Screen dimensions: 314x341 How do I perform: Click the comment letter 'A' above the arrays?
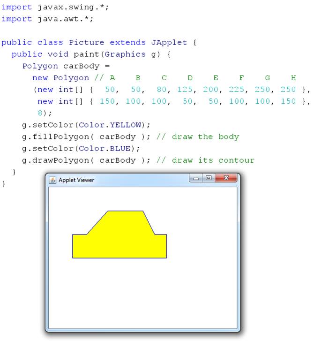pyautogui.click(x=112, y=78)
